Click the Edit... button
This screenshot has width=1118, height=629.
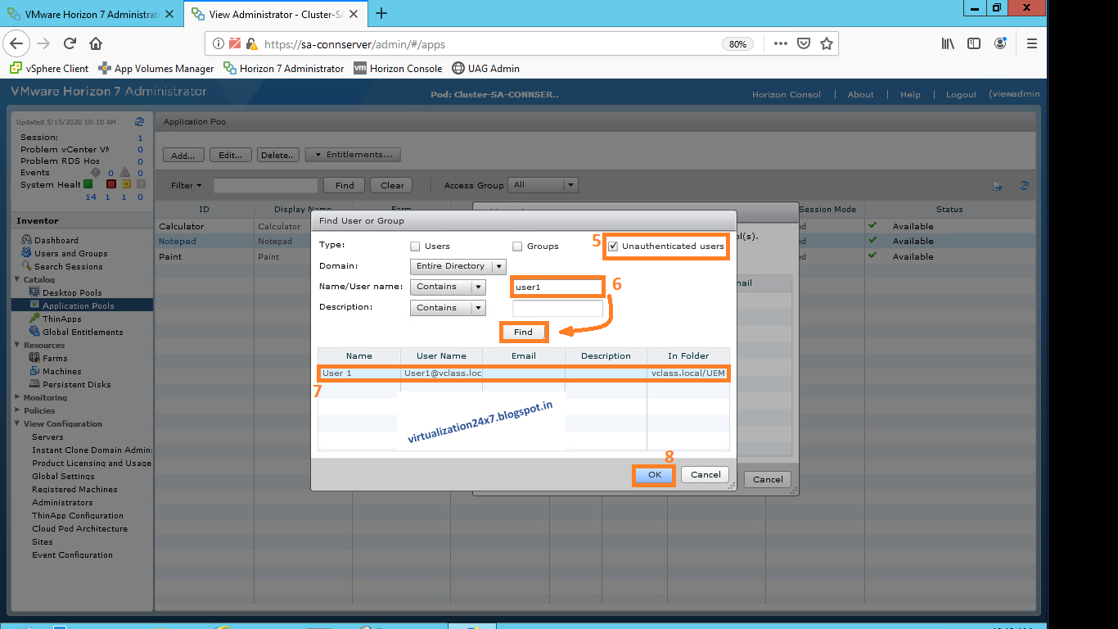[x=231, y=154]
